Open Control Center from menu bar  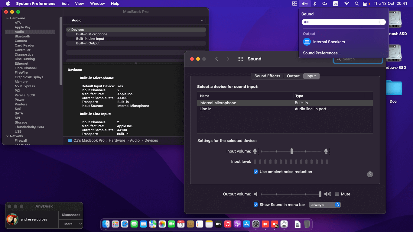365,4
